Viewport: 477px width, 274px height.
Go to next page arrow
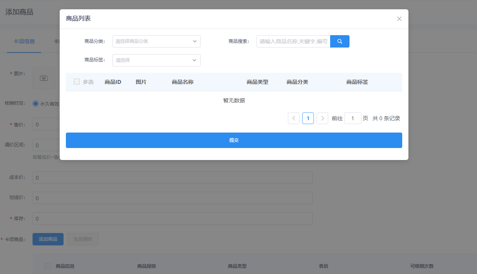pos(322,118)
